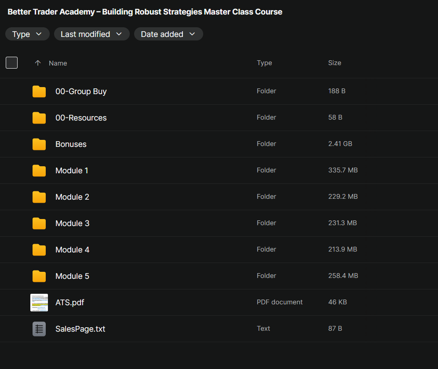The image size is (438, 369).
Task: Click the SalesPage.txt text file icon
Action: click(39, 329)
